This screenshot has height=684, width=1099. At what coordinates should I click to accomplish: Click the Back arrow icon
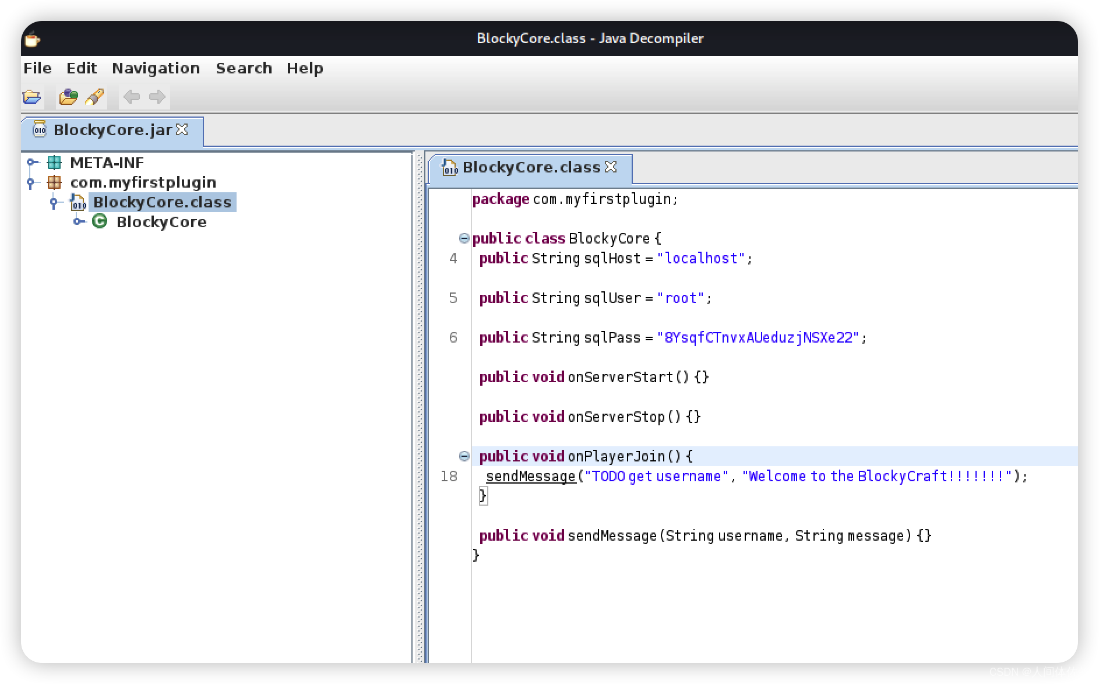132,97
